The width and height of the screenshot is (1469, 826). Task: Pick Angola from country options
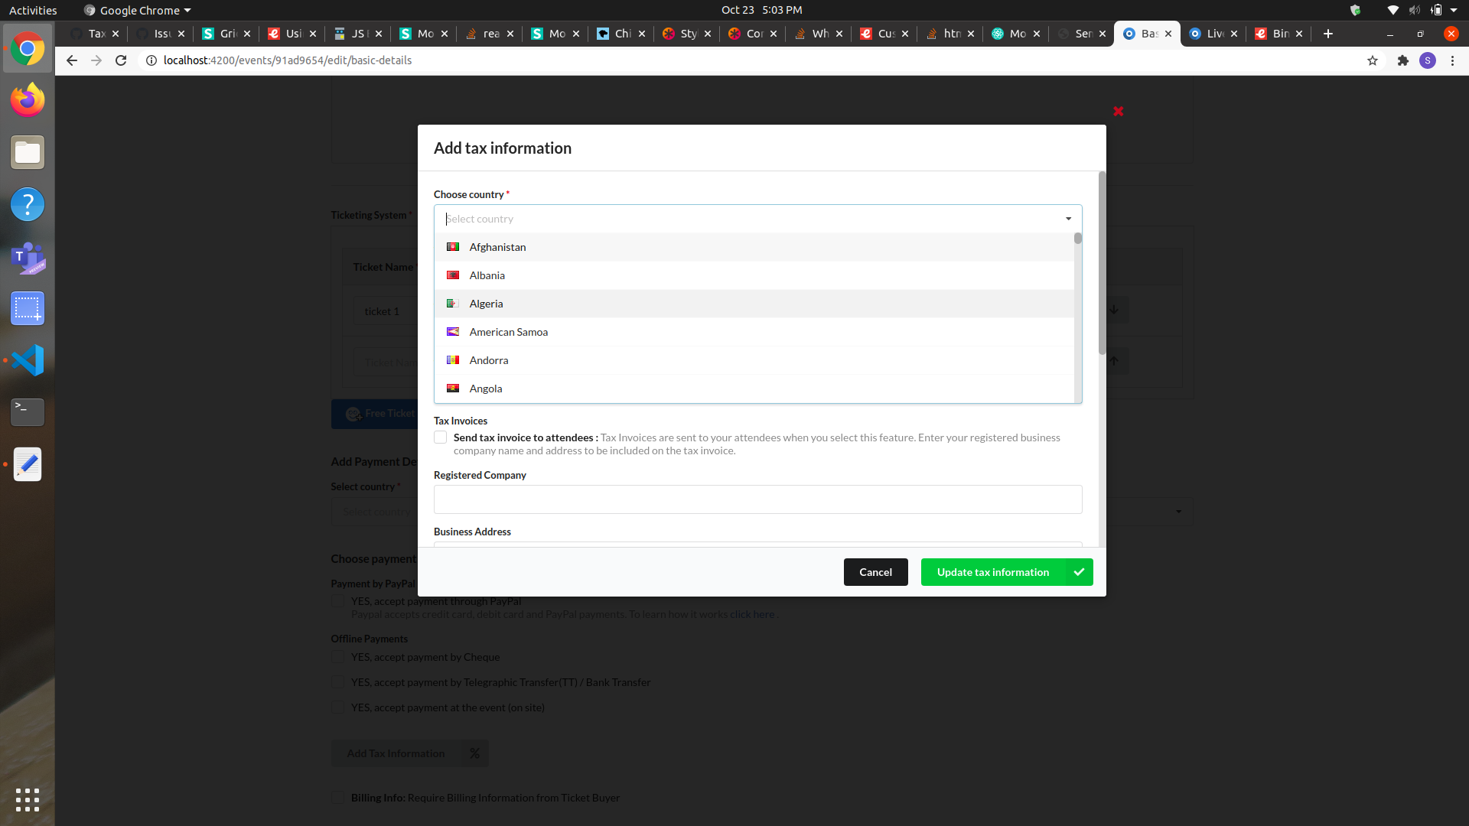486,389
